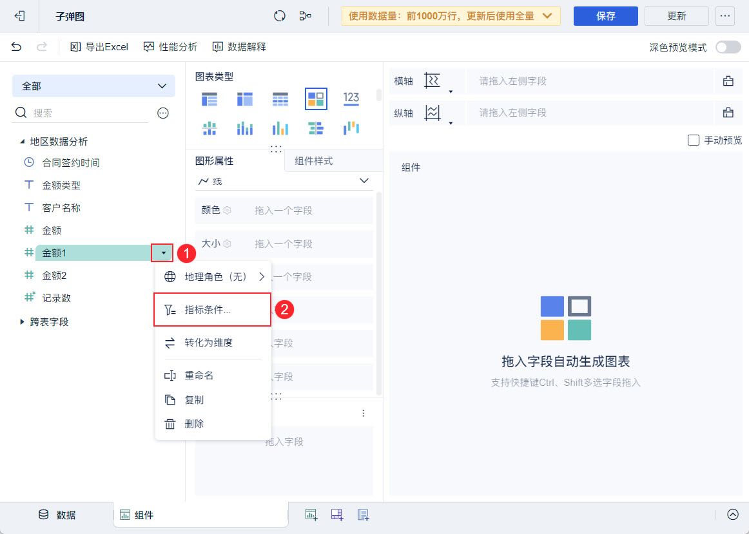
Task: Expand the 跨表字段 tree node
Action: point(22,322)
